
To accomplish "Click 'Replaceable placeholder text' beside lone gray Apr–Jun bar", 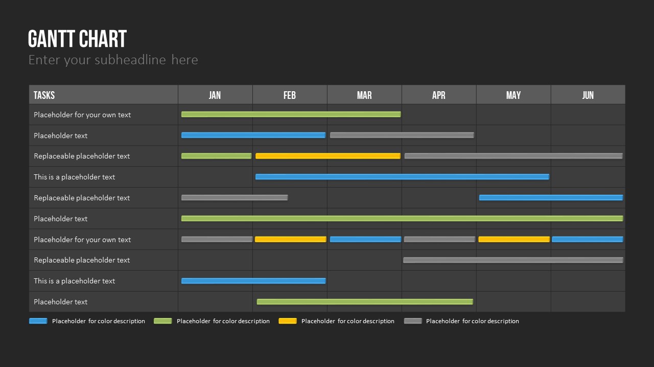I will [x=82, y=260].
